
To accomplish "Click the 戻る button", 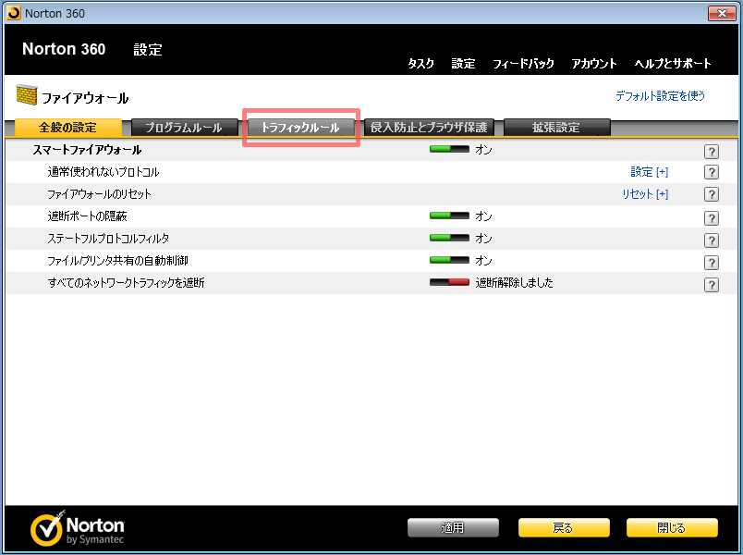I will click(x=564, y=528).
